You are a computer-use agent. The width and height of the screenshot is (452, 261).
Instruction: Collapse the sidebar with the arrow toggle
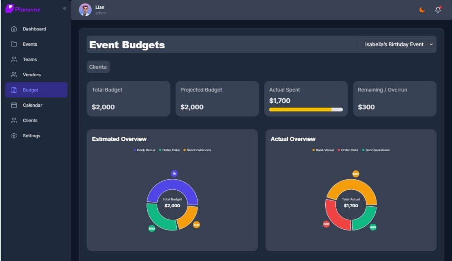click(64, 8)
